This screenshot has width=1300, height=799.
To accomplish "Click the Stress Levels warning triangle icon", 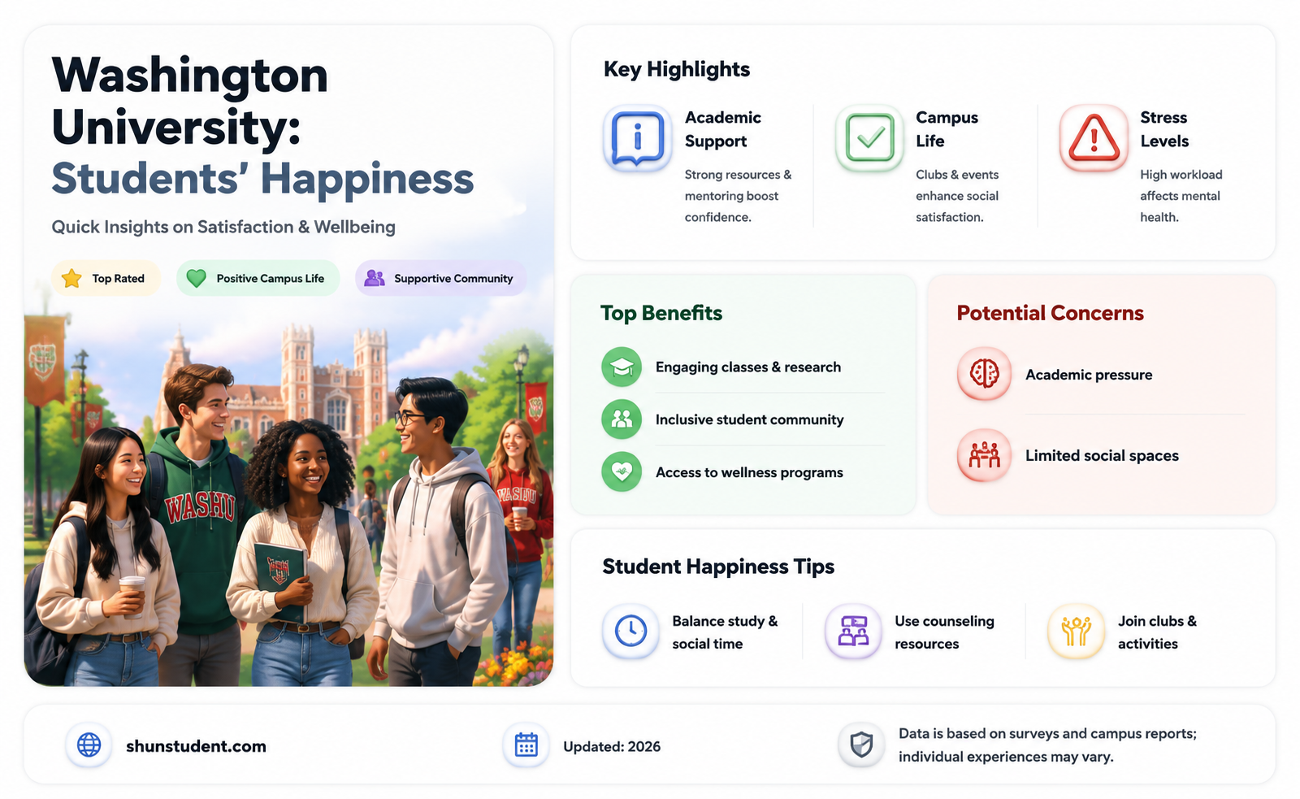I will [1094, 138].
